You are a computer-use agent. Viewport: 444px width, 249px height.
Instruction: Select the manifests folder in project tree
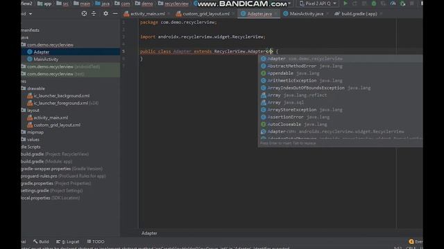tap(30, 30)
